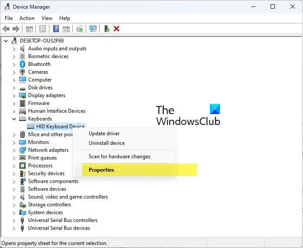Click the Bluetooth category icon
This screenshot has height=248, width=303.
[23, 64]
